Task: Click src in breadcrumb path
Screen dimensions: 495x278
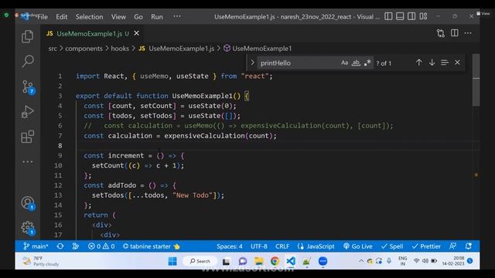Action: [x=53, y=49]
